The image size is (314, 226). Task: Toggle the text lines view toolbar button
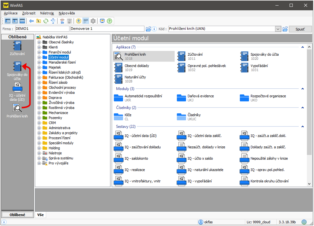[x=86, y=21]
